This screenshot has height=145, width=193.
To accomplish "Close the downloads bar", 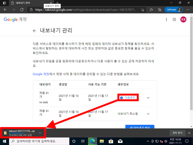I will coord(189,133).
